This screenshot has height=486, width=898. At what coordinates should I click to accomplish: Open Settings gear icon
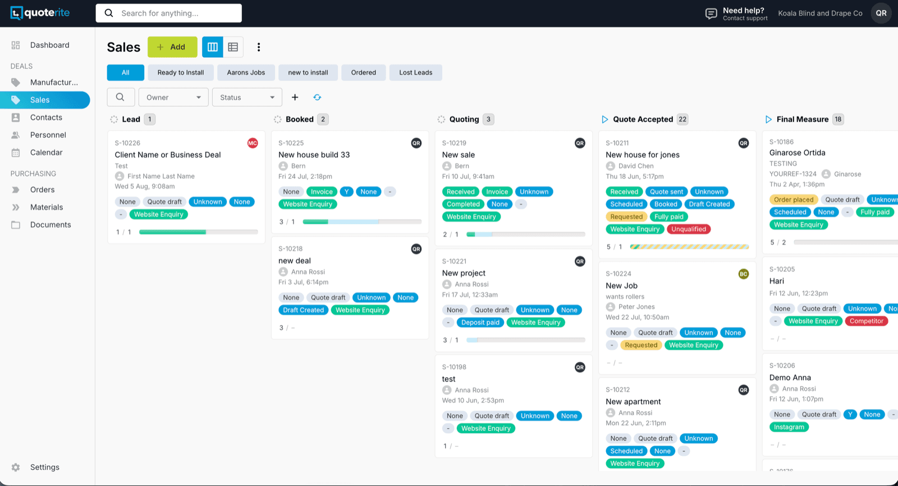point(16,468)
